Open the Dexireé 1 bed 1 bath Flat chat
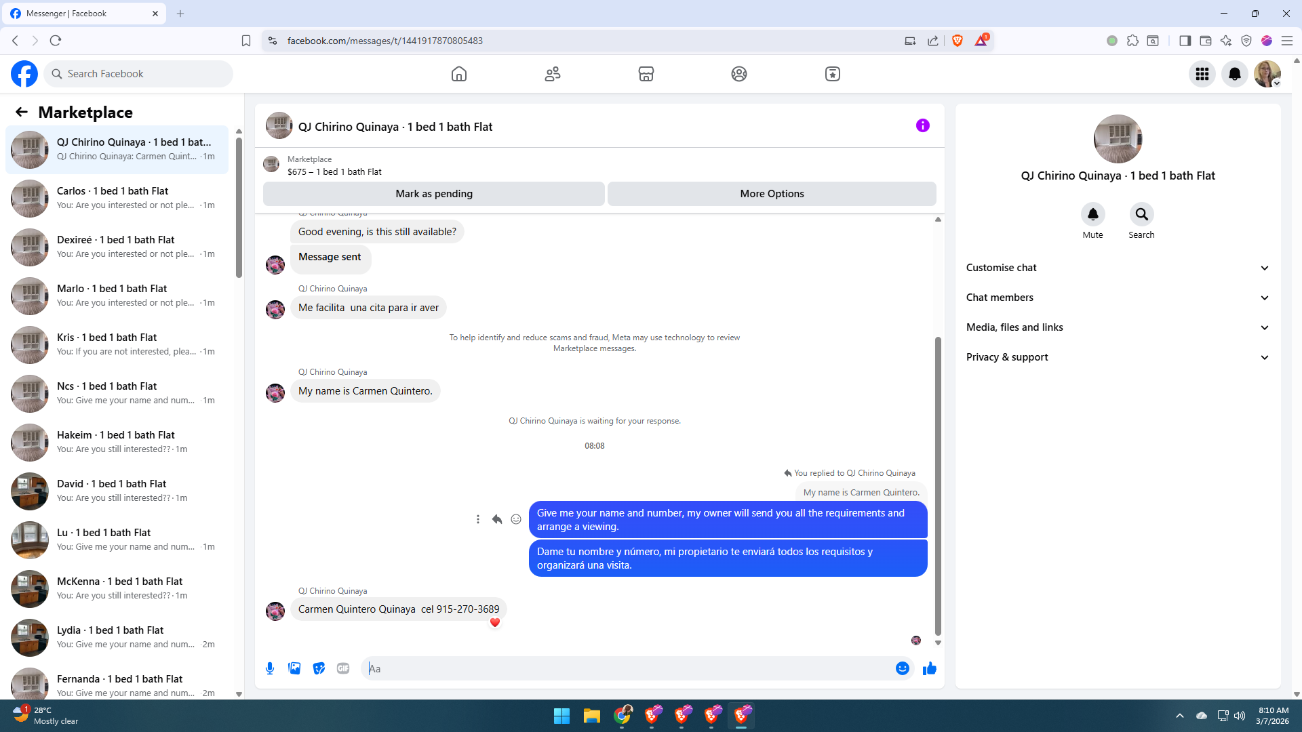The image size is (1302, 732). click(117, 247)
